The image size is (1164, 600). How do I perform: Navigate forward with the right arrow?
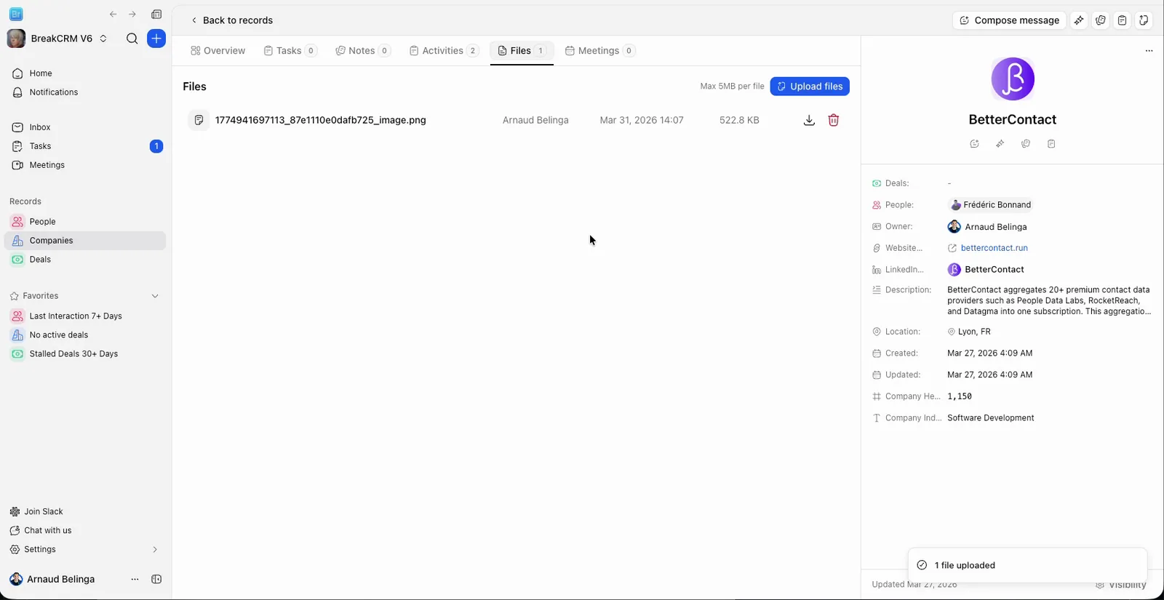[x=132, y=14]
